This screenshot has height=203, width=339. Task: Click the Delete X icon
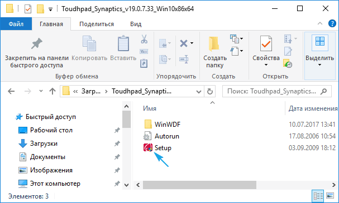pyautogui.click(x=184, y=43)
